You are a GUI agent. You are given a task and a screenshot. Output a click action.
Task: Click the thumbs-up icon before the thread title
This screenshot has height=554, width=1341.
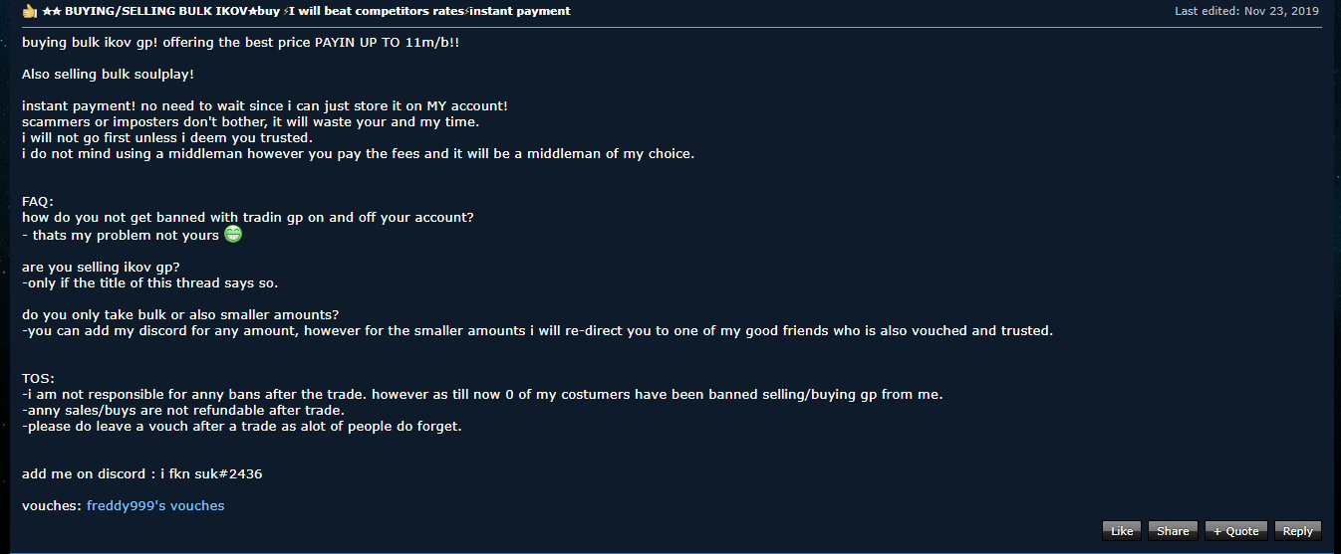click(29, 11)
